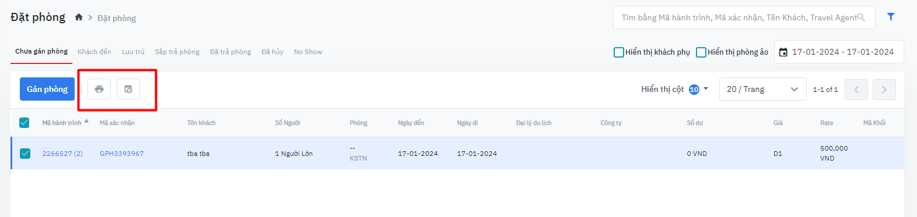Open confirmation code GPH3393967 link
Viewport: 917px width, 217px height.
(121, 154)
